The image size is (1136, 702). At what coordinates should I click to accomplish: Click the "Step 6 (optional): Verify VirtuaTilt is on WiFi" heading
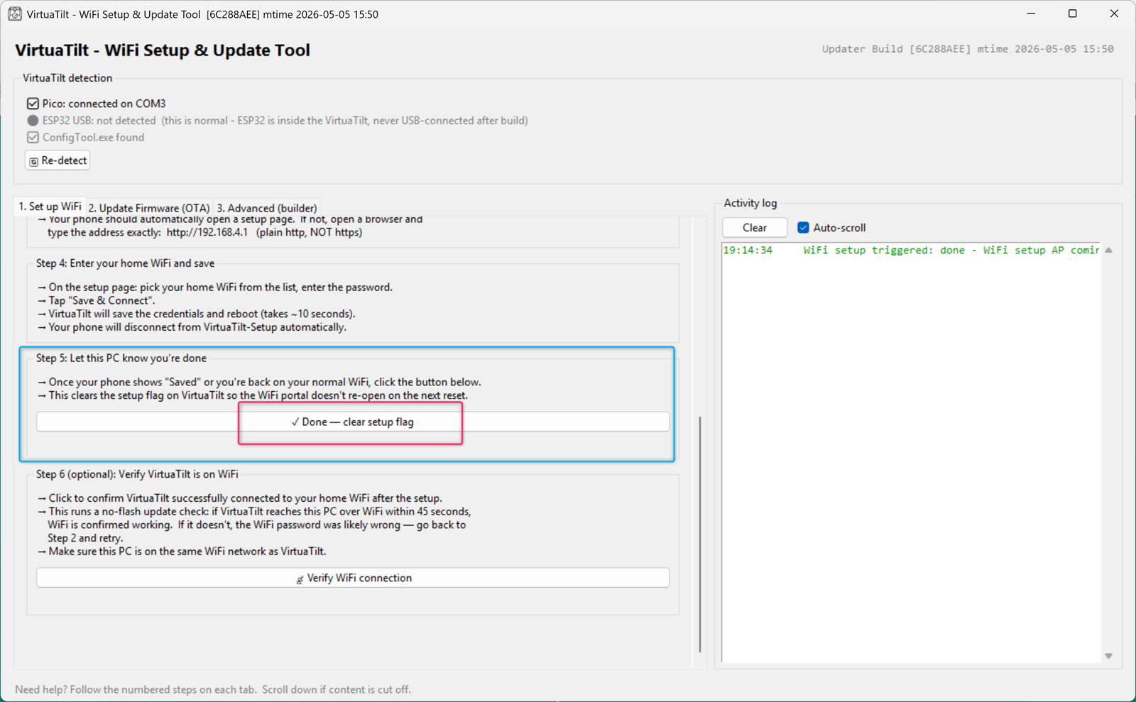[x=137, y=474]
